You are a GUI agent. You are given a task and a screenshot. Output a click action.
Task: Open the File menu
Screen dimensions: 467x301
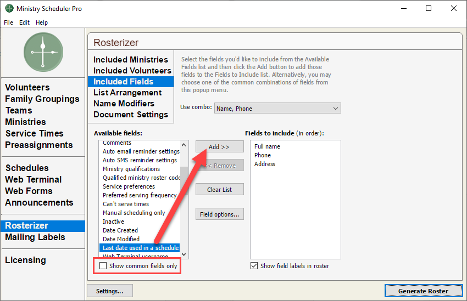click(x=8, y=22)
